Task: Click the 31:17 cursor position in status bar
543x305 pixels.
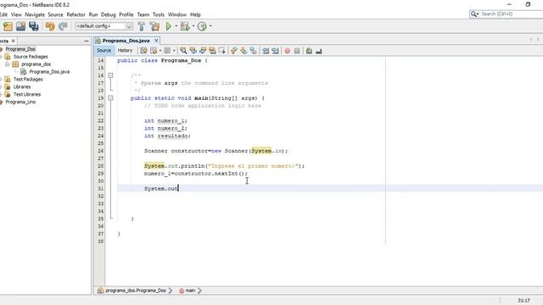Action: coord(524,301)
